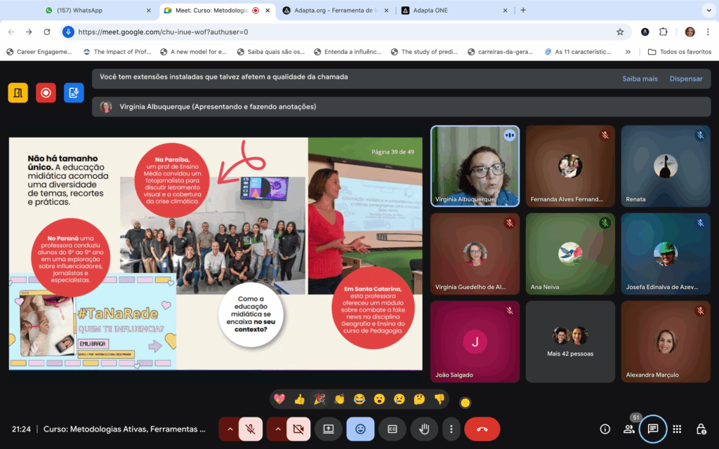719x449 pixels.
Task: Open the three-dot more options menu
Action: [x=451, y=429]
